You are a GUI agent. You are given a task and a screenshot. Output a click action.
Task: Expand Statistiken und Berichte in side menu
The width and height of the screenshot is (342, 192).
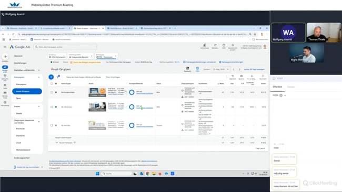click(x=39, y=70)
